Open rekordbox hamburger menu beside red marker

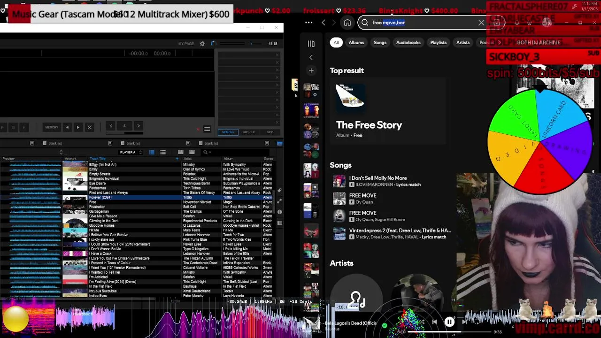pos(207,129)
